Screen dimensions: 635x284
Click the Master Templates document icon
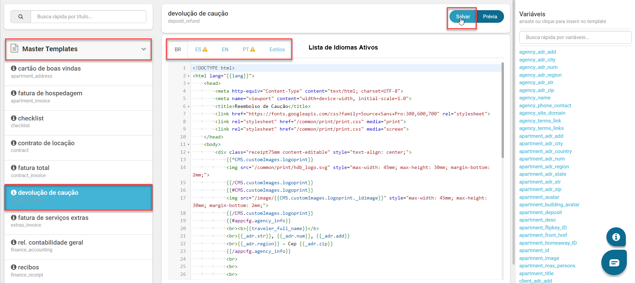point(14,49)
